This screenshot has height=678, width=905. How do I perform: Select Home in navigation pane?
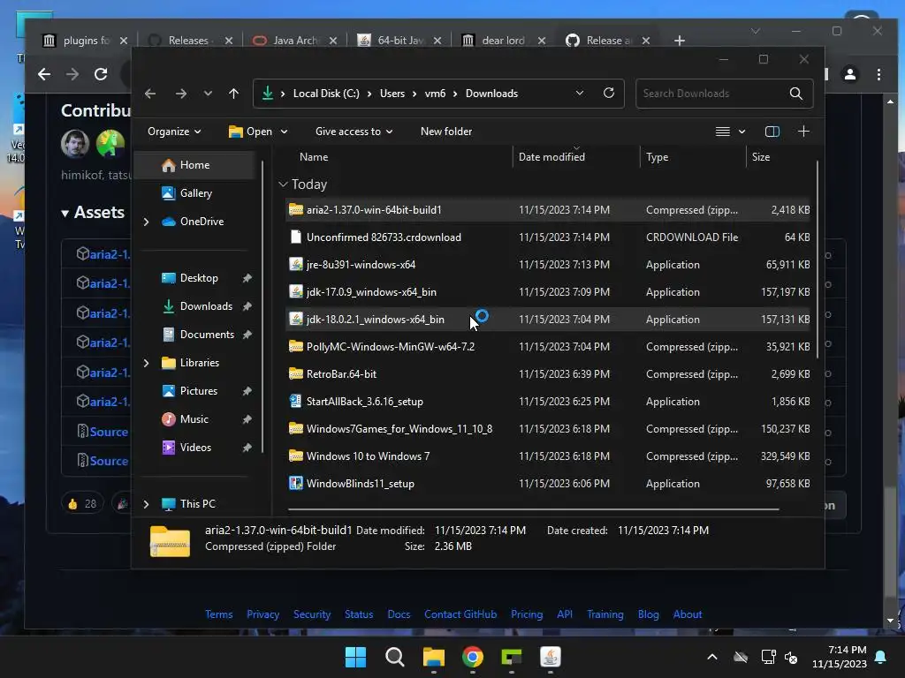(x=195, y=165)
